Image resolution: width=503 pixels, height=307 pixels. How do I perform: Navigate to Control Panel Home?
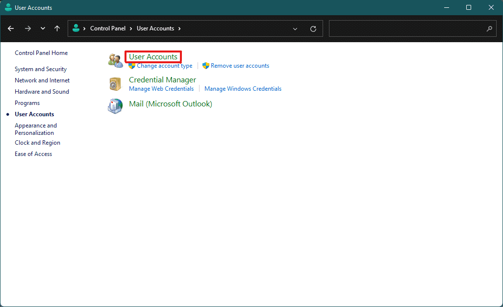[41, 53]
